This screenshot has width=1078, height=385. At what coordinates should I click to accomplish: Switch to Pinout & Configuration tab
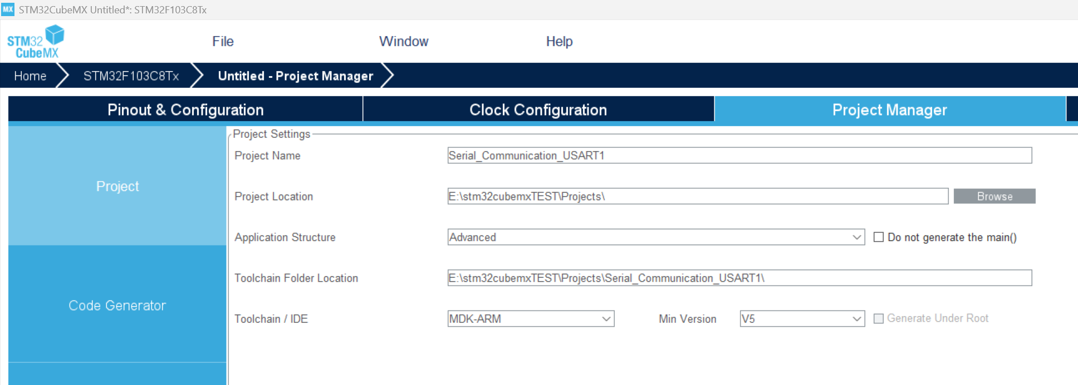tap(185, 109)
